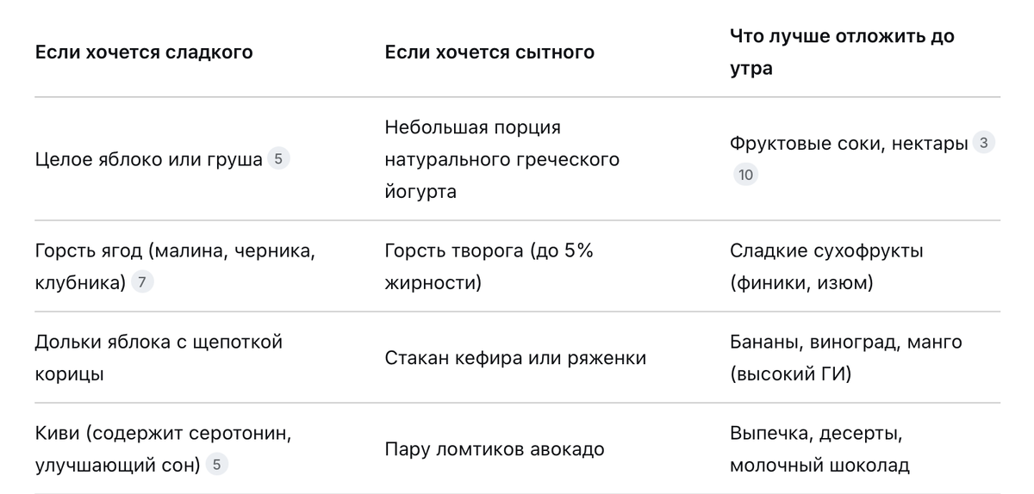
Task: Click the 'Горсть творога' cell
Action: coord(489,267)
